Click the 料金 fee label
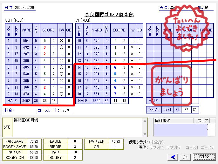Viewport: 218px width, 164px height. pyautogui.click(x=9, y=110)
